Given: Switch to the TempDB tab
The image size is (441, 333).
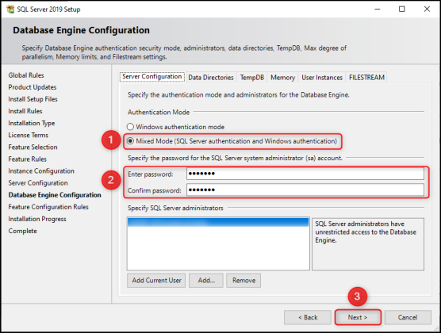Looking at the screenshot, I should click(252, 78).
